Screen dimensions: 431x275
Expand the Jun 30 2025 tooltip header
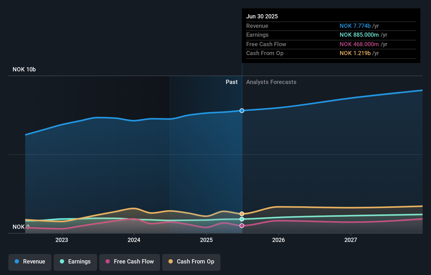coord(262,16)
